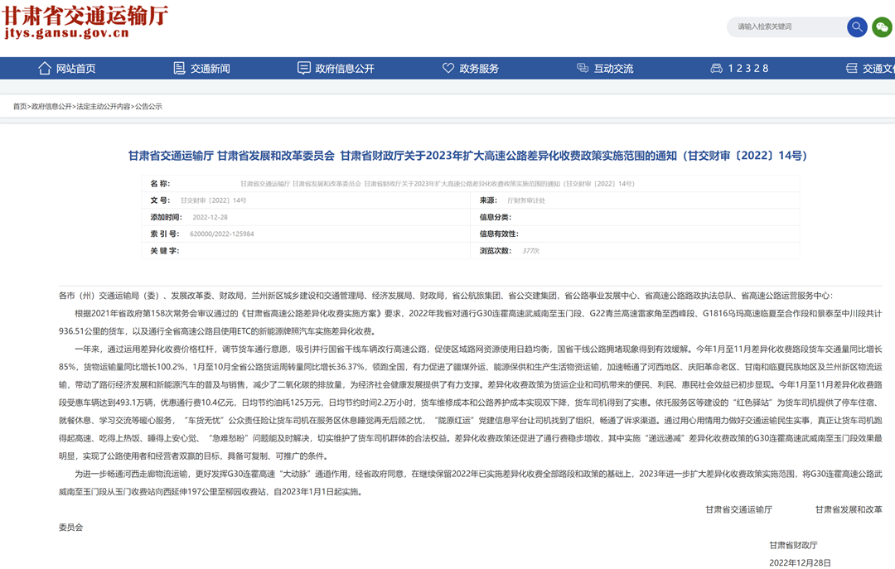Click the signature 甘肃省财政厅
895x569 pixels.
pos(793,545)
